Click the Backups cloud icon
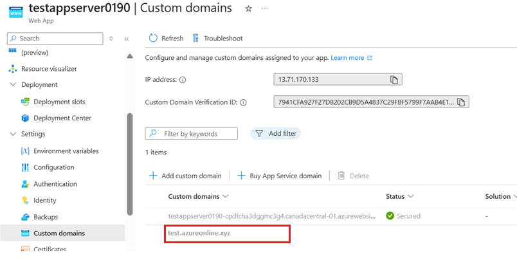The width and height of the screenshot is (517, 260). pos(25,217)
